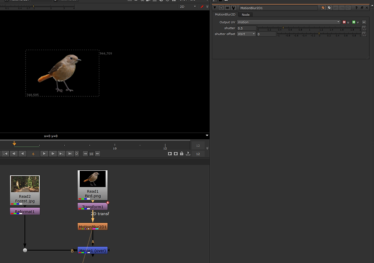Switch to the MotionBlur2D tab
This screenshot has width=374, height=263.
[225, 15]
